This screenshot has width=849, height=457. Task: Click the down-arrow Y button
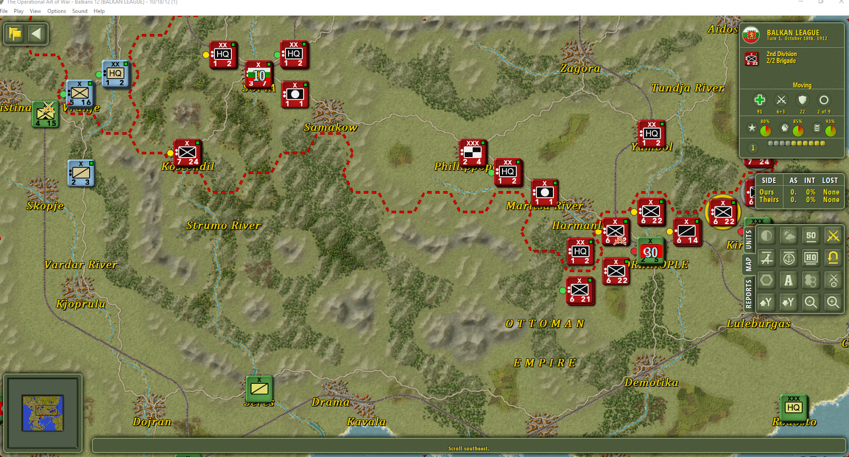[x=789, y=303]
